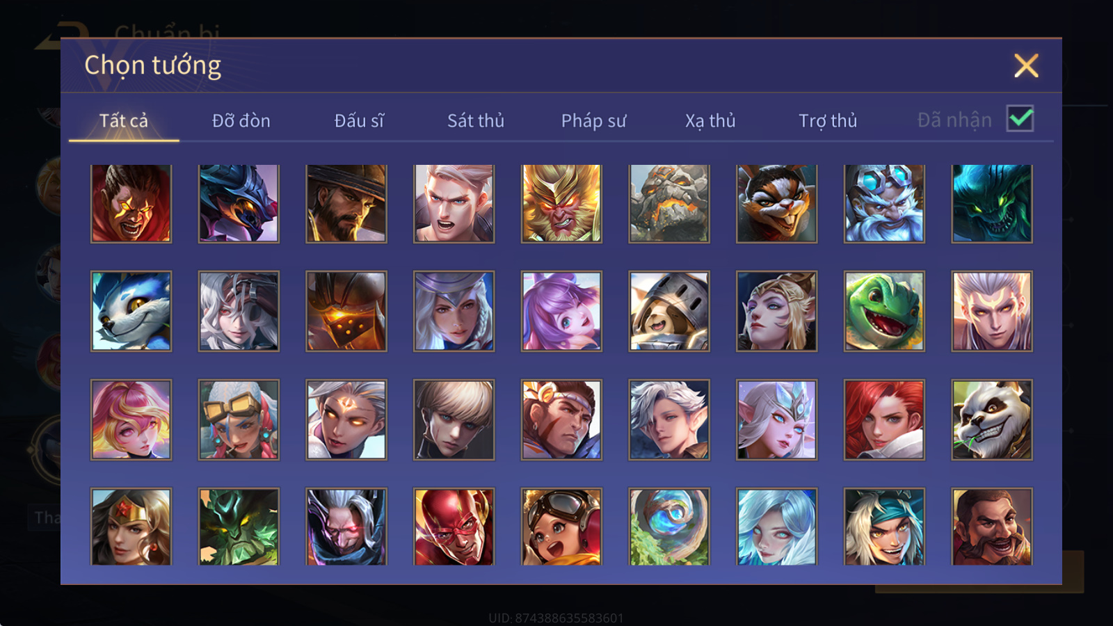1113x626 pixels.
Task: Select the Wonder Woman hero portrait
Action: coord(131,527)
